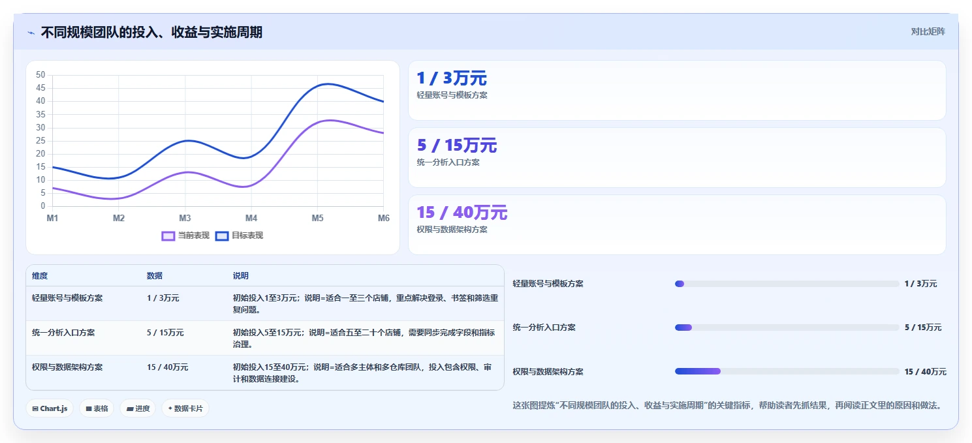The image size is (972, 443).
Task: Click the progress label 统一分析入口方案
Action: click(x=544, y=328)
